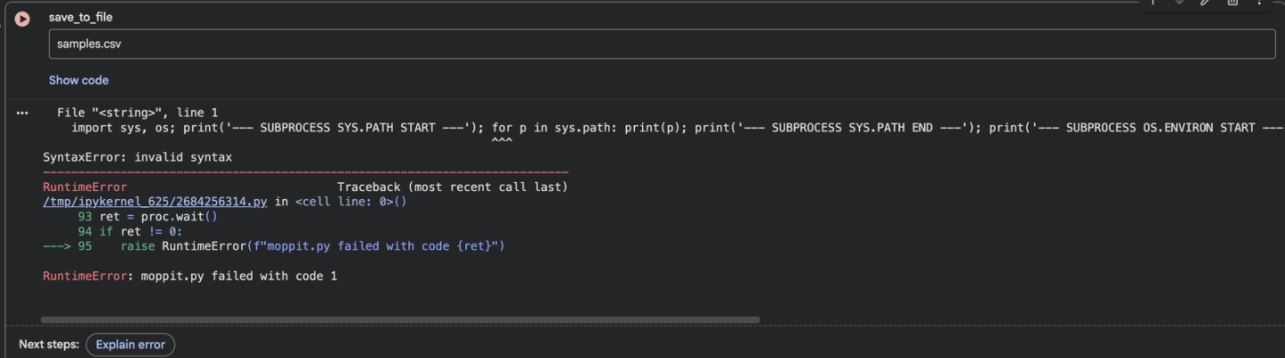Open the /tmp/ipykernel_625/2684256314.py link

[x=154, y=202]
